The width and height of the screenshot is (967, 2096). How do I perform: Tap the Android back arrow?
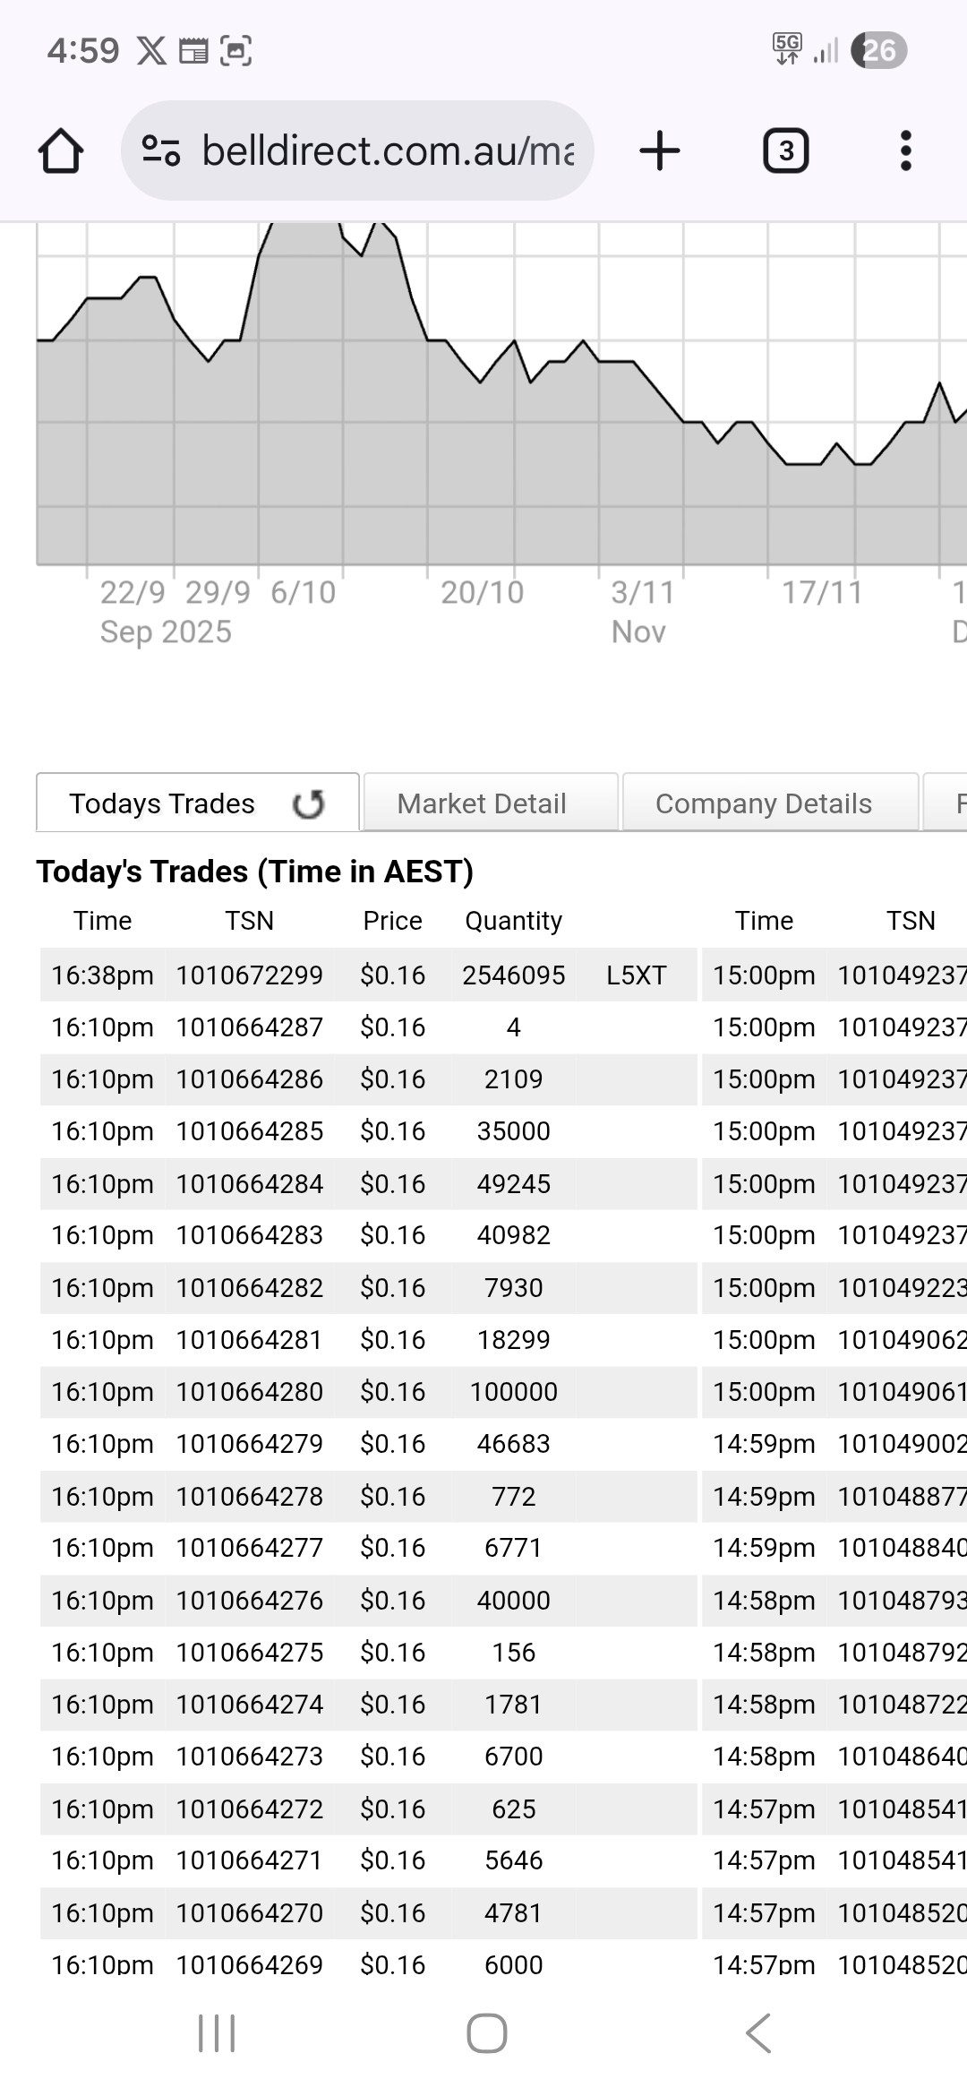757,2032
